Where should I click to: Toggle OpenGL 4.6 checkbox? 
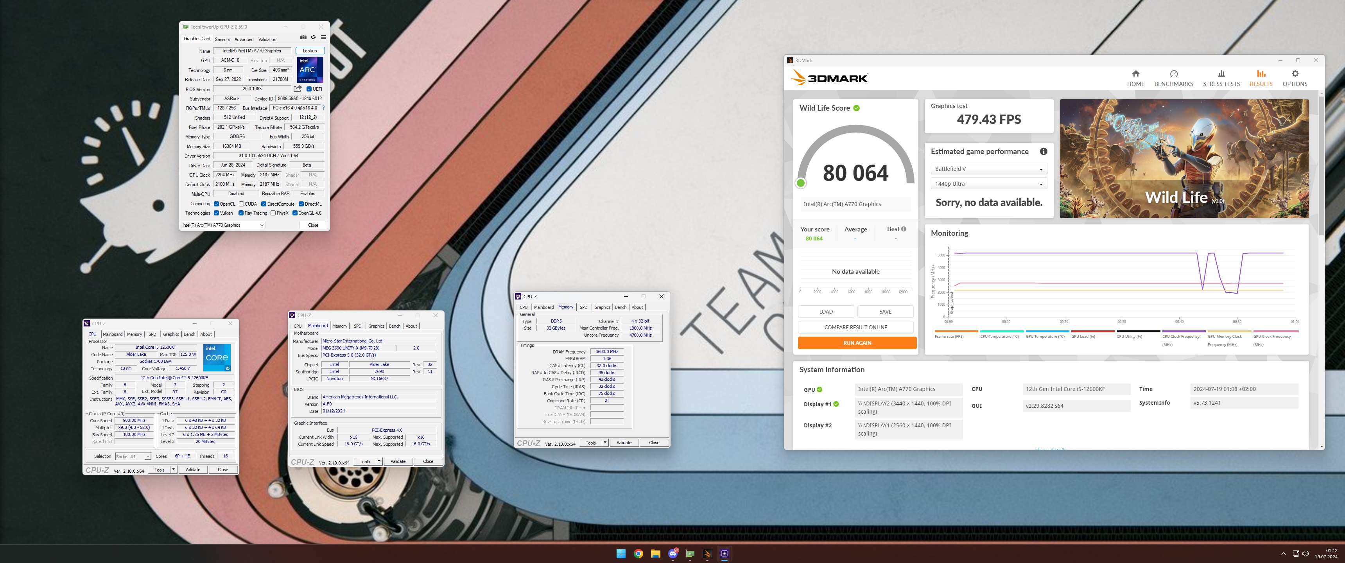point(295,213)
